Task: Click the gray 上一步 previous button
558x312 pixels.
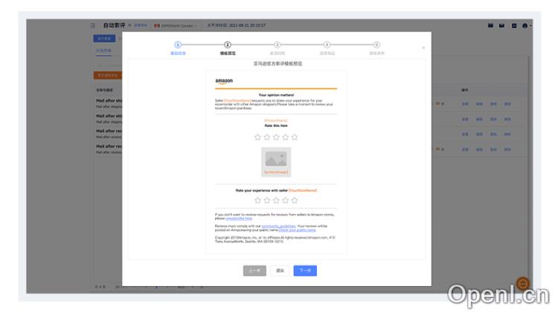Action: click(x=254, y=271)
